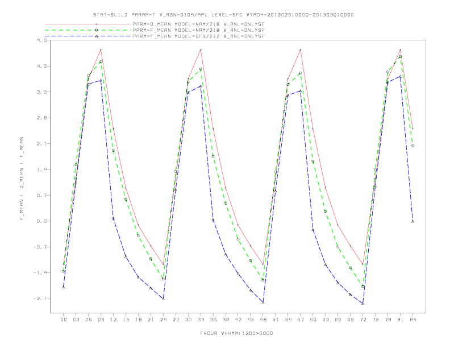
Task: Click y-axis tick label -1.4
Action: coord(40,273)
